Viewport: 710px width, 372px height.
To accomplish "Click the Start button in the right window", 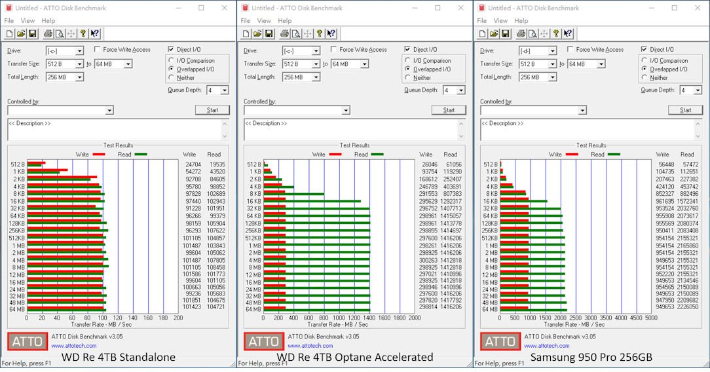I will click(x=686, y=110).
